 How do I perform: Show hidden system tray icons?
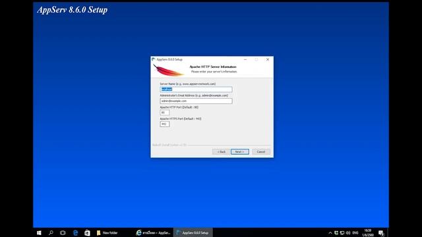(x=330, y=233)
